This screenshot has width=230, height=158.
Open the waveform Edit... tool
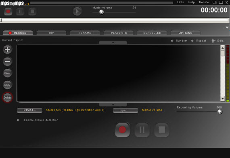pos(218,41)
